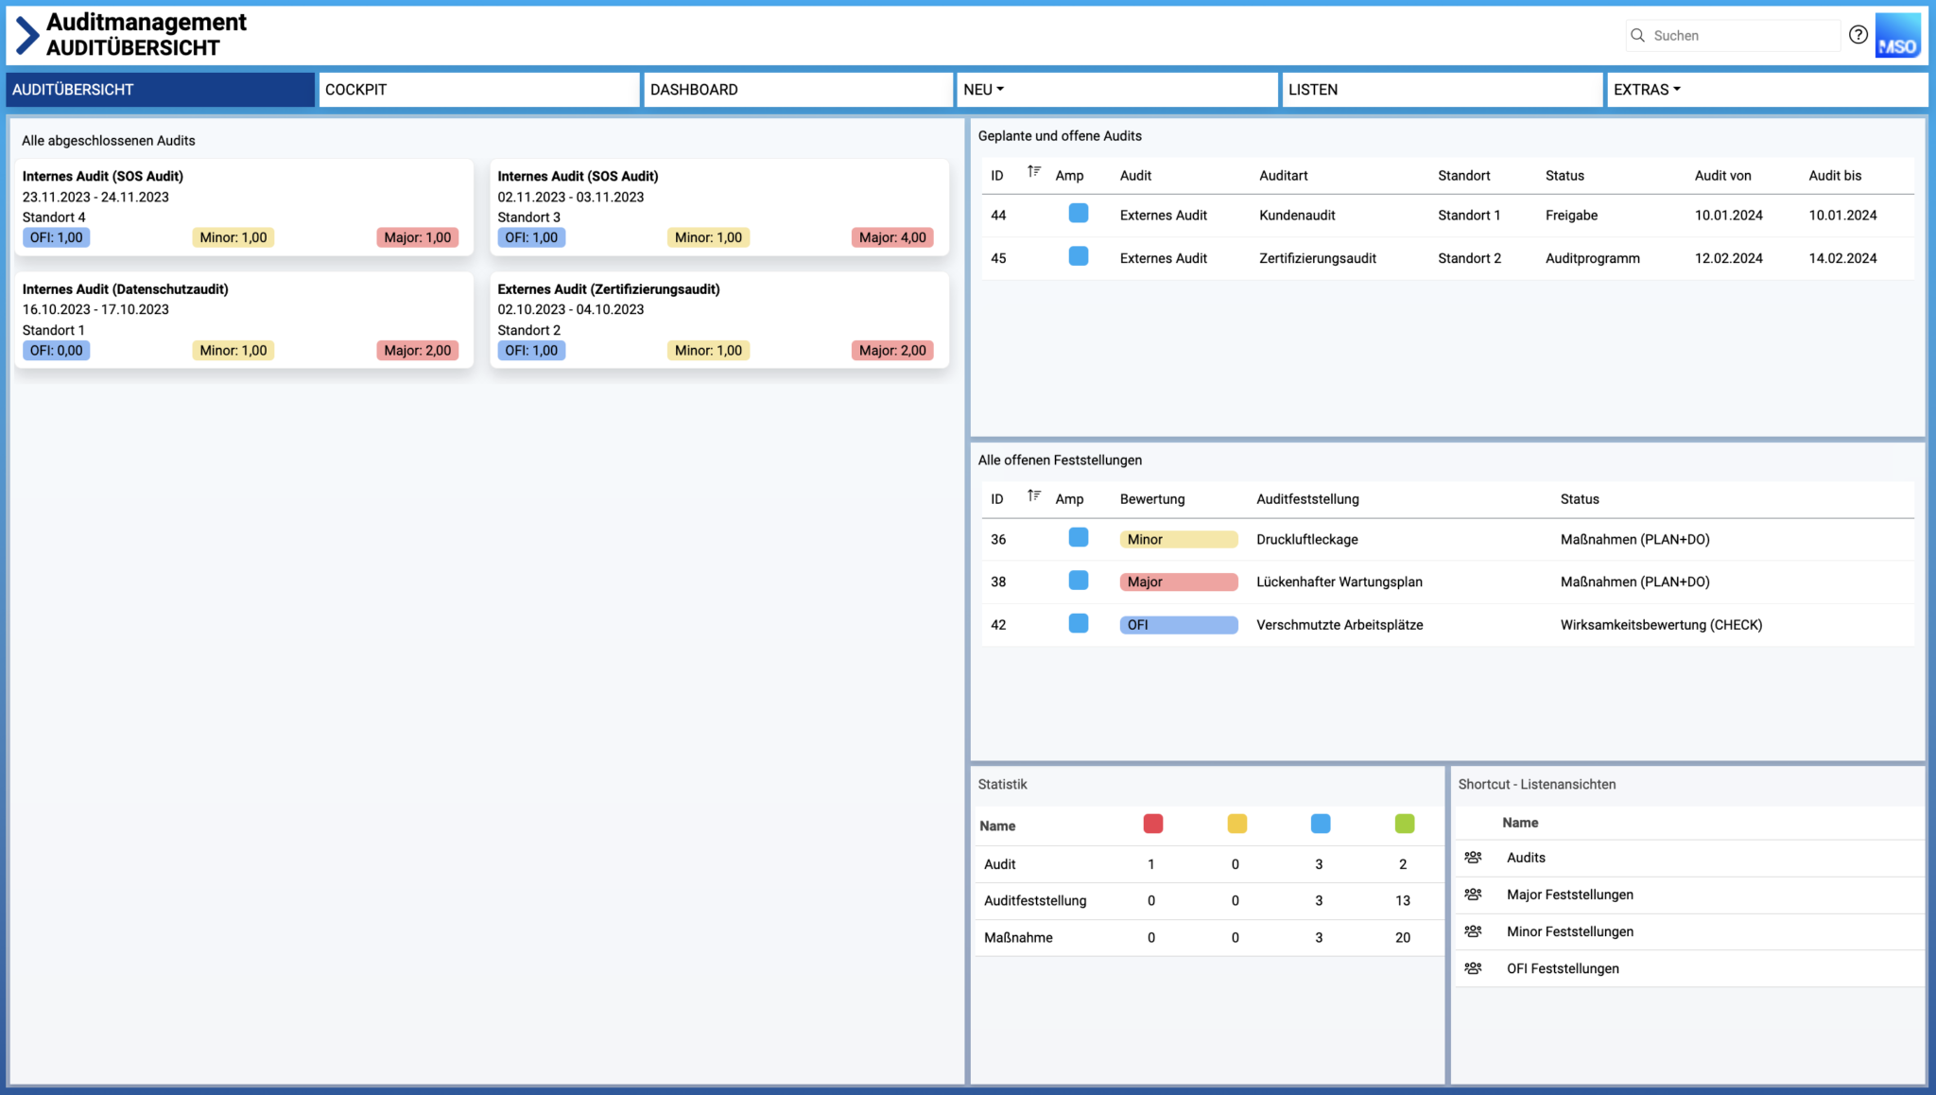Click the search magnifier icon

[x=1637, y=35]
